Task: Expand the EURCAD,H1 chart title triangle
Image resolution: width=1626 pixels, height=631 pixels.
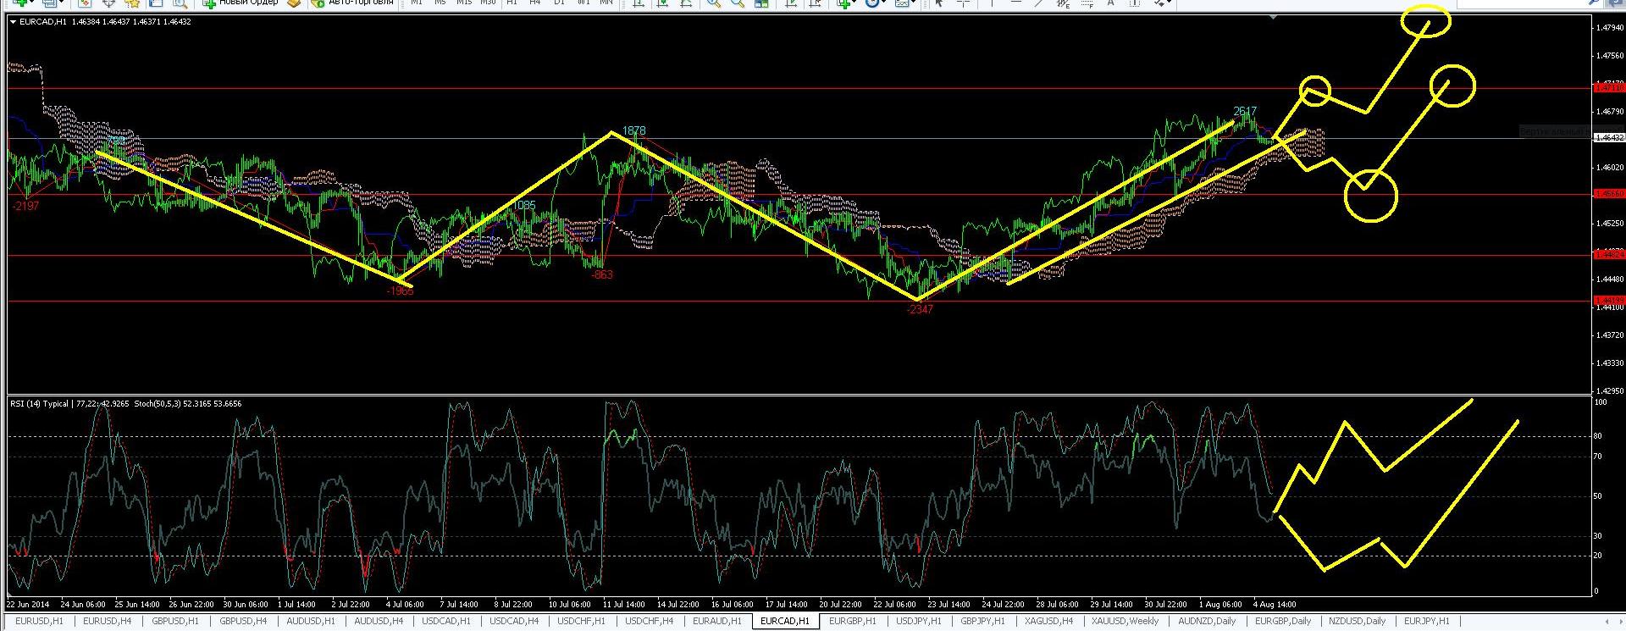Action: (x=13, y=22)
